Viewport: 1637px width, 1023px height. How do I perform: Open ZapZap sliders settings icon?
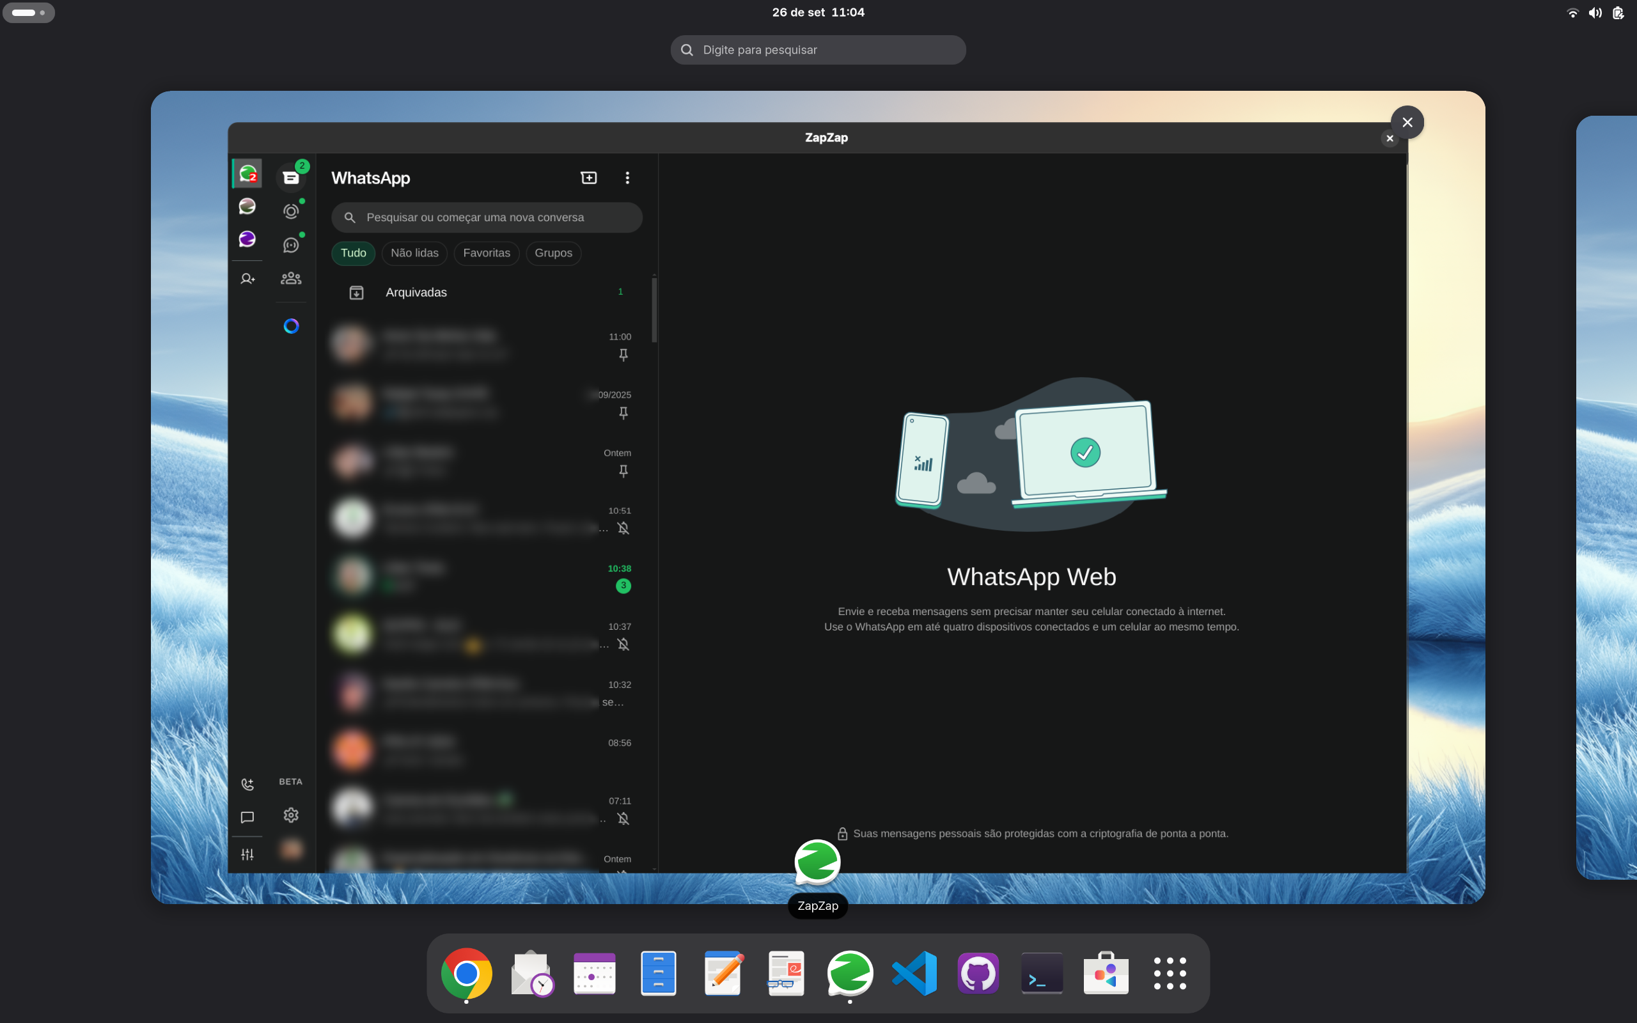pyautogui.click(x=247, y=855)
